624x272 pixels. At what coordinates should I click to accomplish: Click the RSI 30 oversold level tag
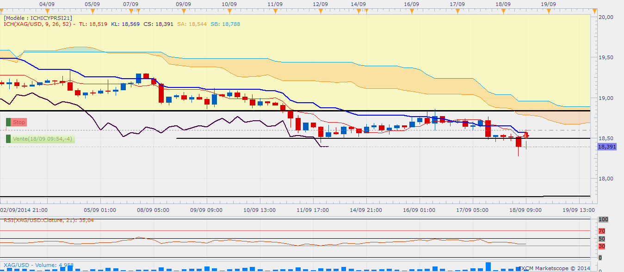point(602,246)
